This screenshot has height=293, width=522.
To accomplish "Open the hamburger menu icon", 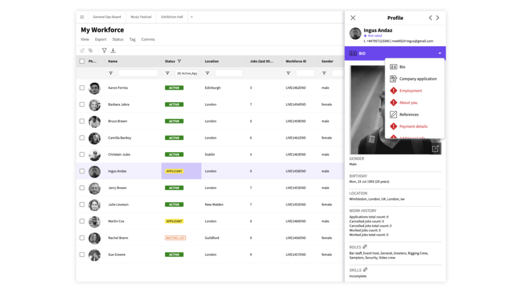I will click(82, 17).
